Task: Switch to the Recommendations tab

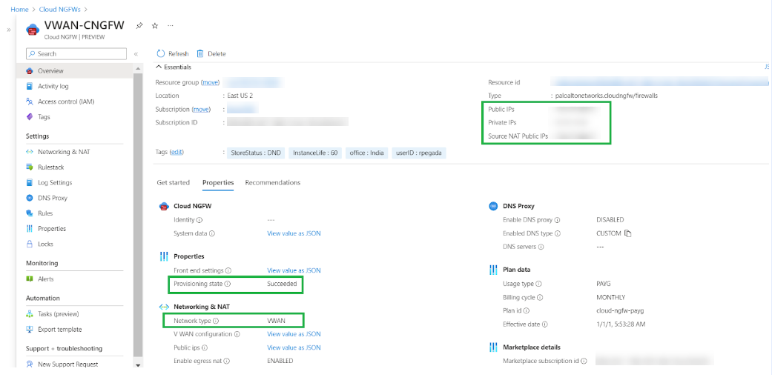Action: (x=273, y=182)
